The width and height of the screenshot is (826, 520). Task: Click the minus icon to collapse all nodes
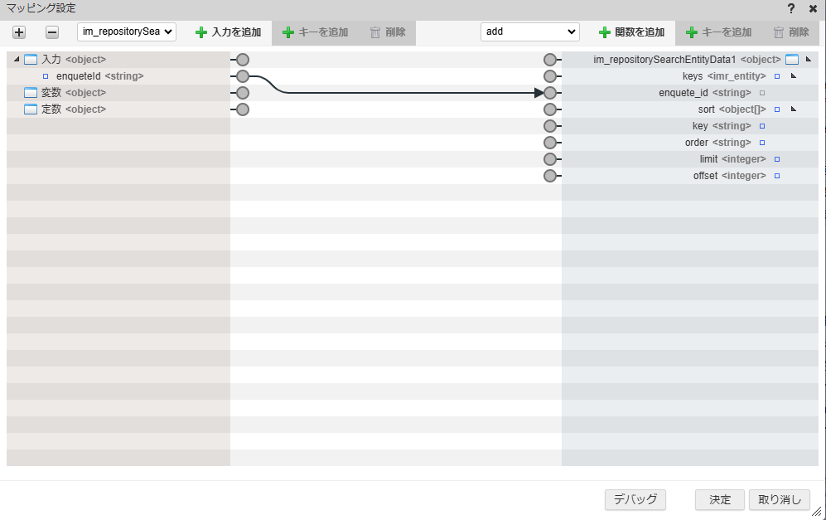pyautogui.click(x=51, y=32)
